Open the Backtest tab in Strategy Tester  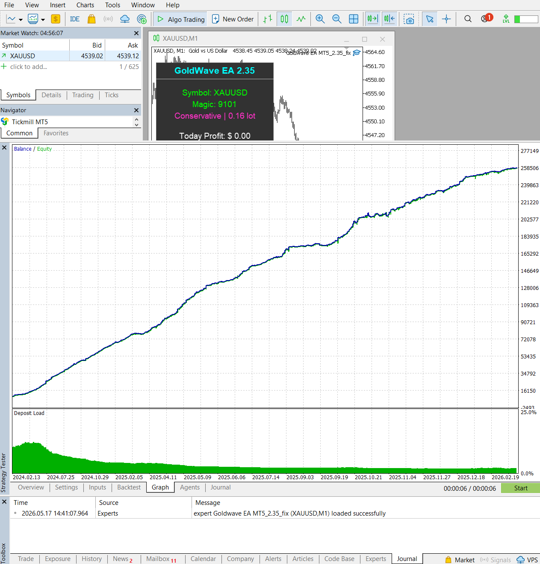pyautogui.click(x=129, y=487)
